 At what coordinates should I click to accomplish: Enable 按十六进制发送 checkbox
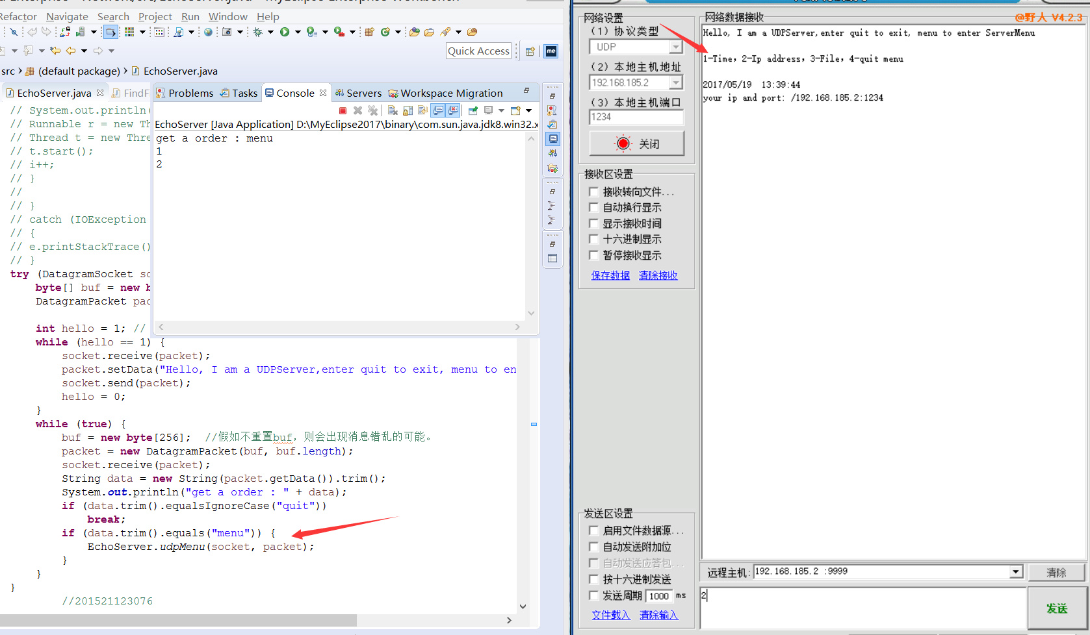click(593, 579)
